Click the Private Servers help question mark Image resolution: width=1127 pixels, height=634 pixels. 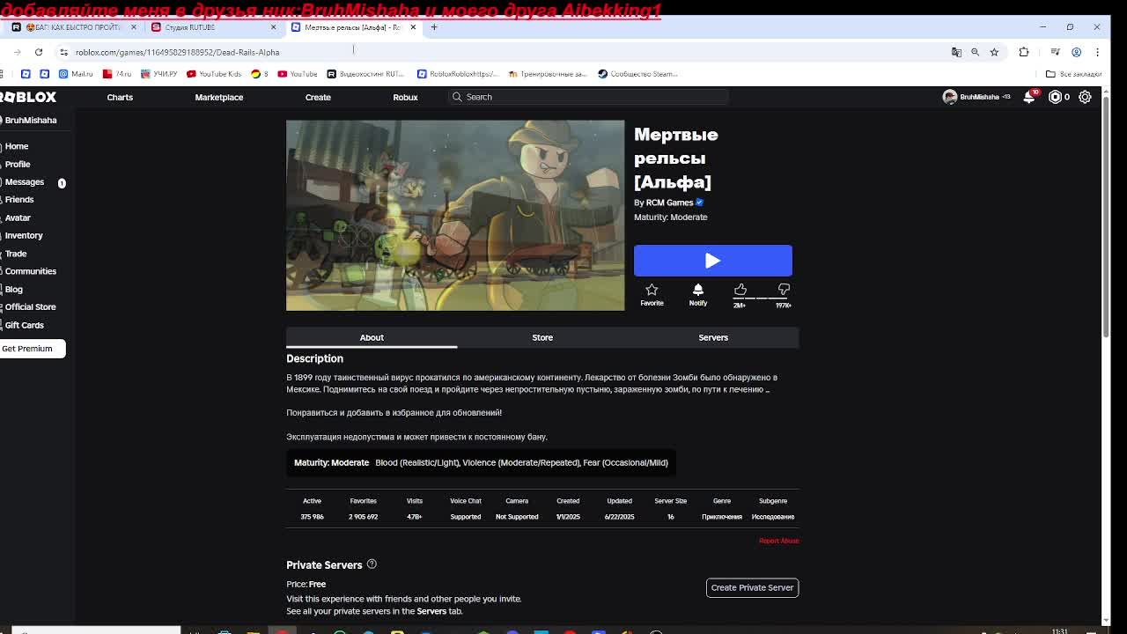click(x=372, y=564)
